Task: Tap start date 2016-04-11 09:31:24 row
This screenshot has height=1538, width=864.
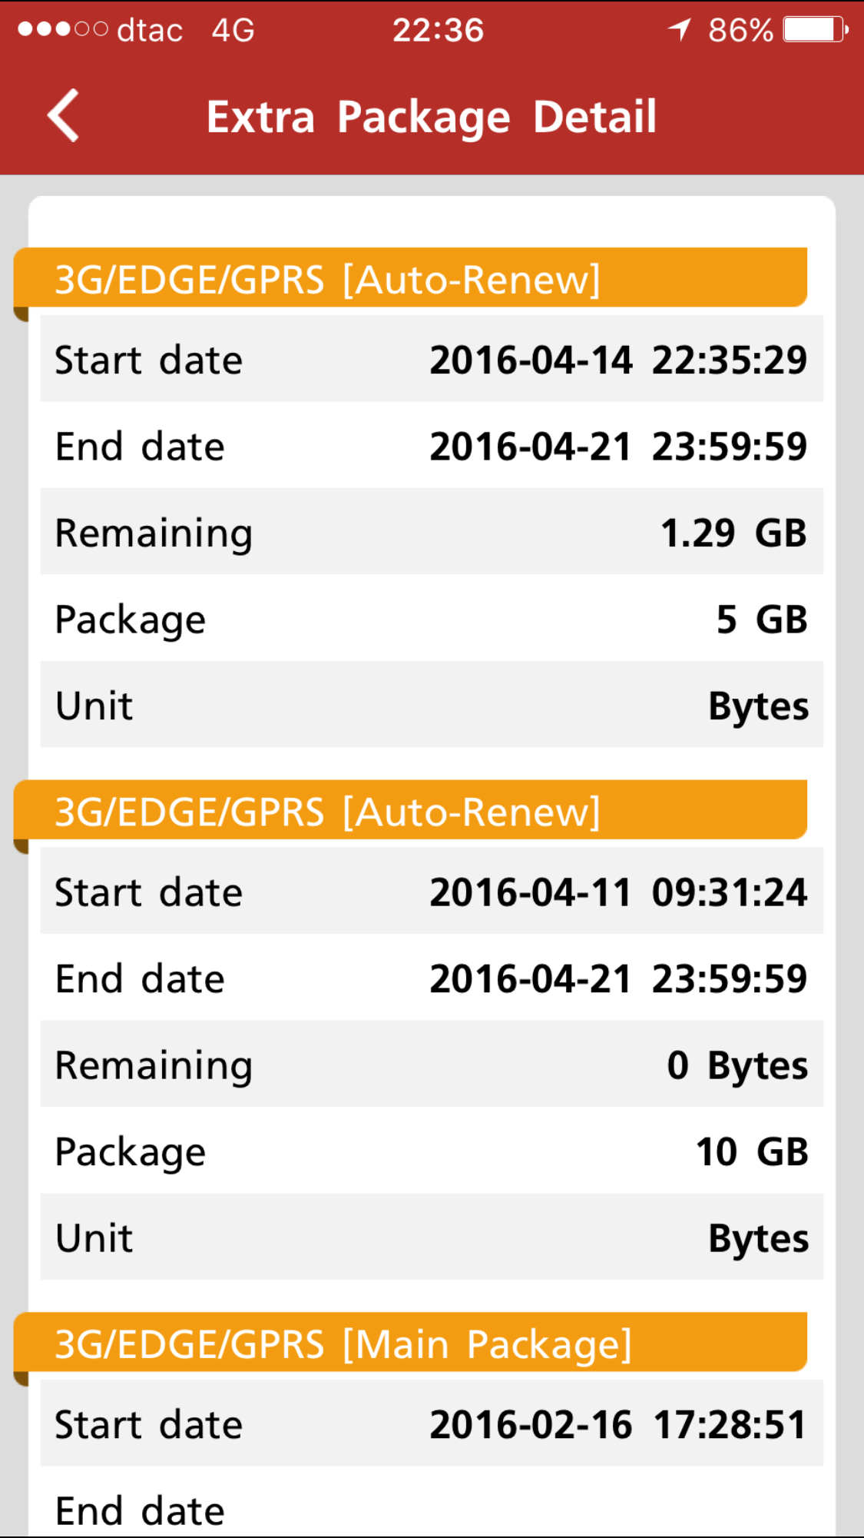Action: coord(432,892)
